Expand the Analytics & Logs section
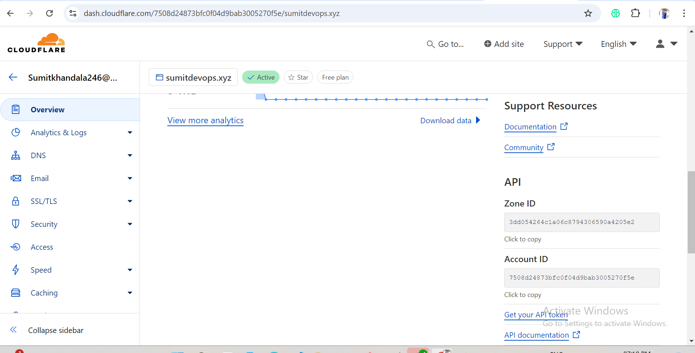This screenshot has width=695, height=353. pos(130,133)
